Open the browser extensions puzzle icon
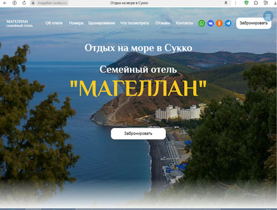Viewport: 277px width, 210px height. (256, 3)
